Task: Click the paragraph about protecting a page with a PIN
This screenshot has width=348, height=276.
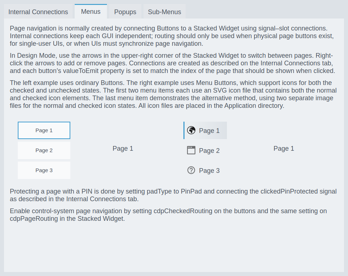Action: 173,195
